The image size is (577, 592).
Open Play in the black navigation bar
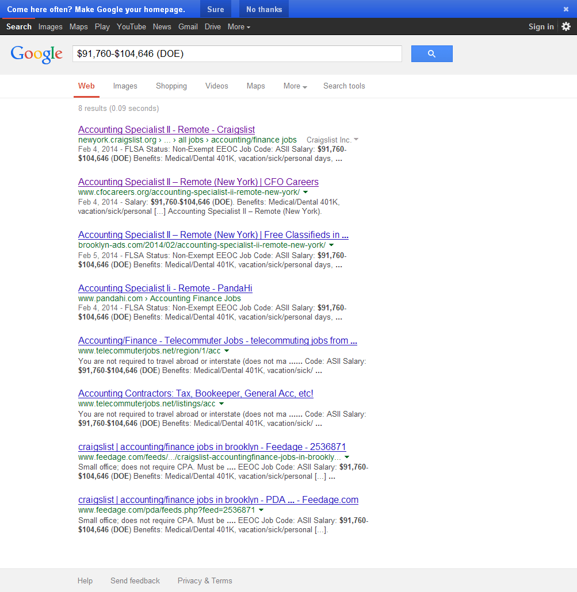(x=102, y=27)
